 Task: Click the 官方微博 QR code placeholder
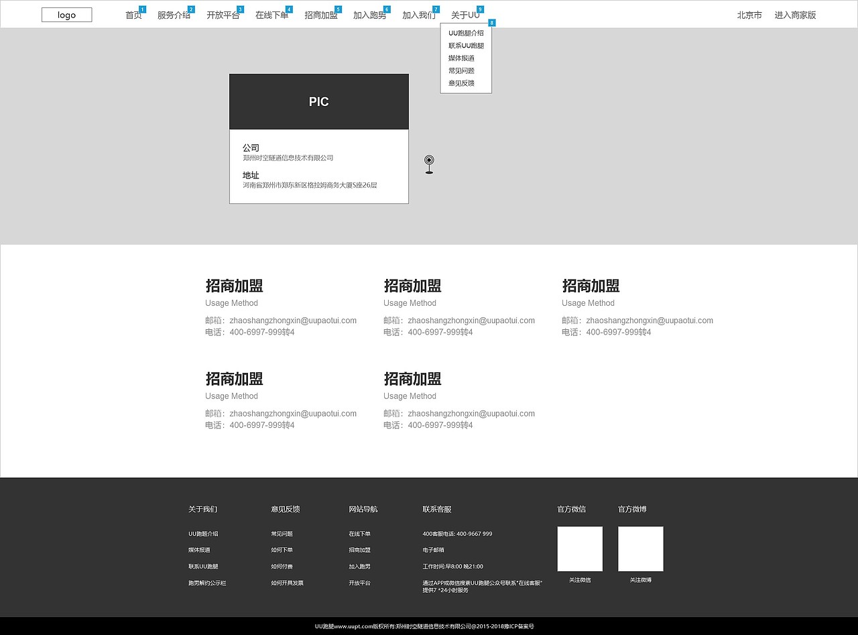(640, 549)
